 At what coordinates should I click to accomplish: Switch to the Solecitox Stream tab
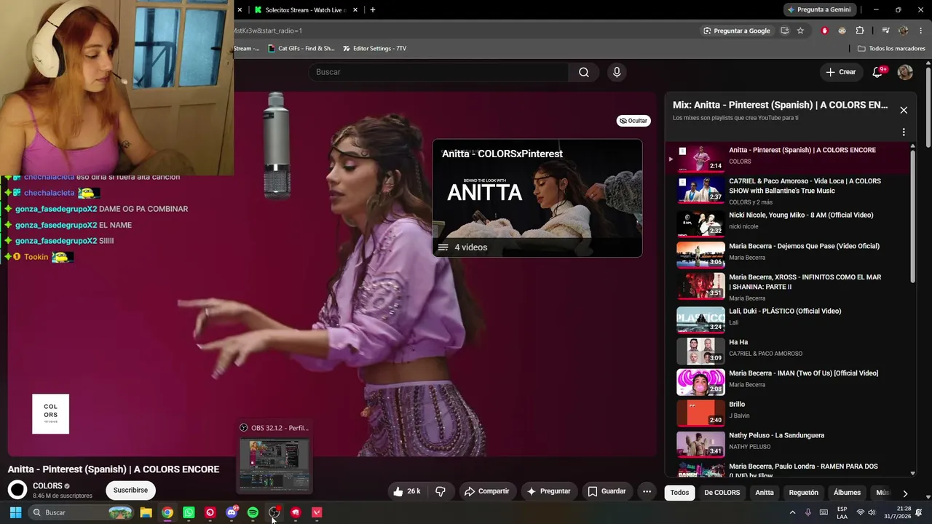[304, 9]
